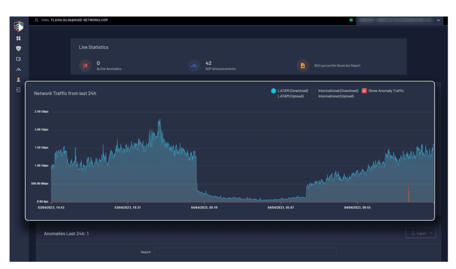The width and height of the screenshot is (456, 269).
Task: Click the shield logo in the sidebar
Action: click(18, 27)
